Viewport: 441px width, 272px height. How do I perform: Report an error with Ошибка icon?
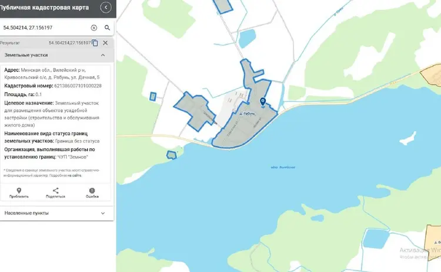[92, 191]
